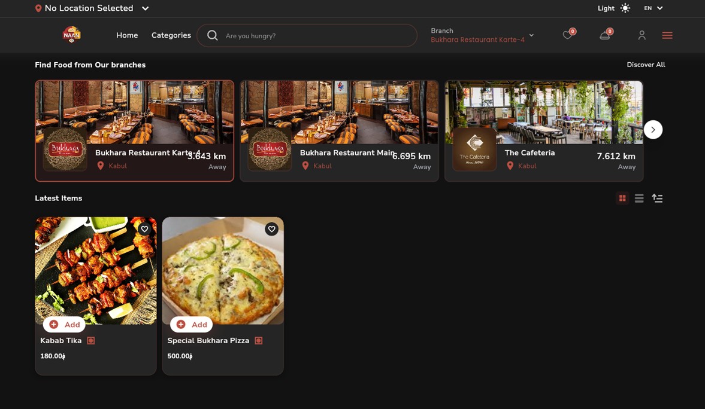
Task: Select the Bukhara Restaurant Karte-4 photo
Action: click(134, 112)
